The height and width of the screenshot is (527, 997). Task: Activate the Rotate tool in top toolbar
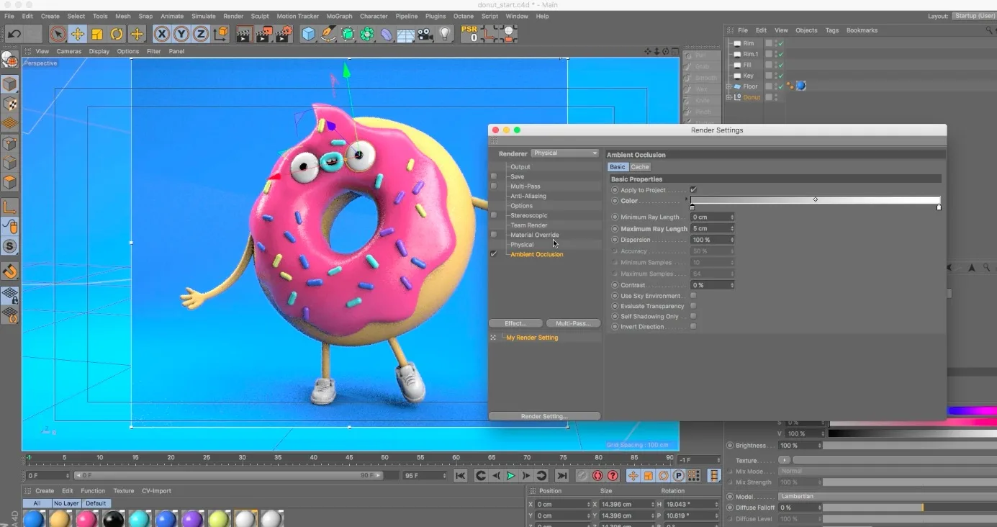pyautogui.click(x=117, y=34)
